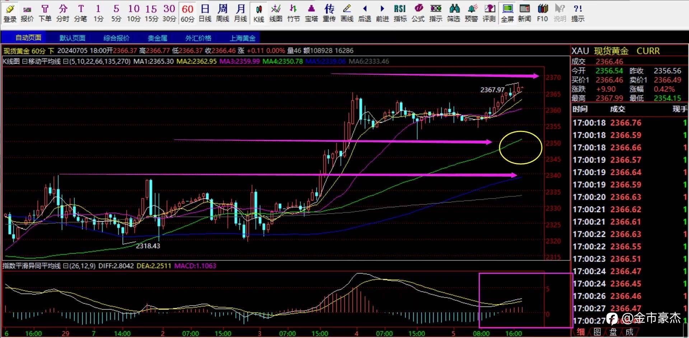The width and height of the screenshot is (689, 338).
Task: Open the RSI 指标 indicators tool
Action: (400, 13)
